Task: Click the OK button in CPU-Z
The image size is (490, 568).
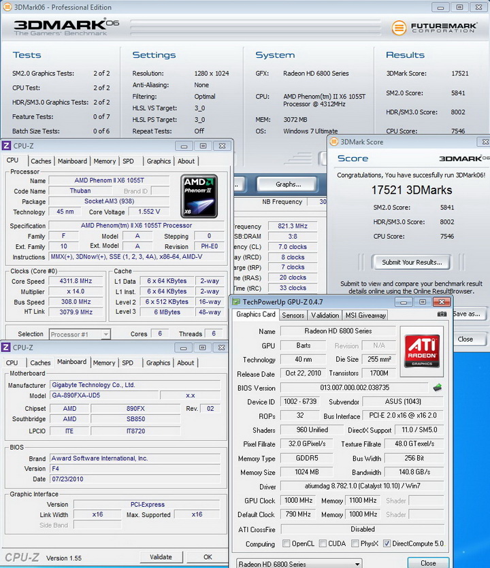Action: pyautogui.click(x=208, y=556)
